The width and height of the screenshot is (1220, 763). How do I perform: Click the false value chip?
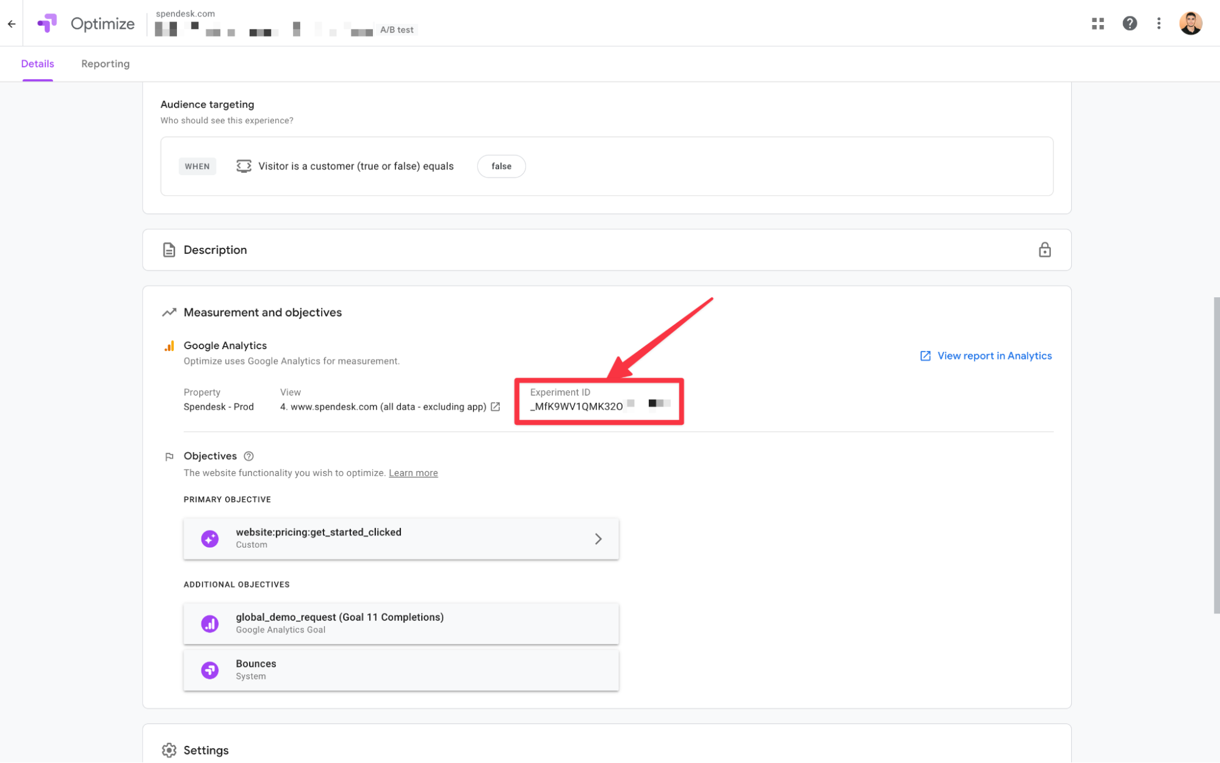(501, 166)
